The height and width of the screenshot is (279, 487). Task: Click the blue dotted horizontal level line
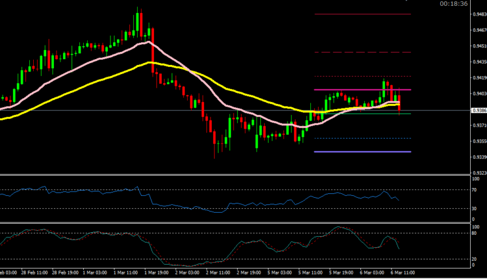(x=351, y=138)
